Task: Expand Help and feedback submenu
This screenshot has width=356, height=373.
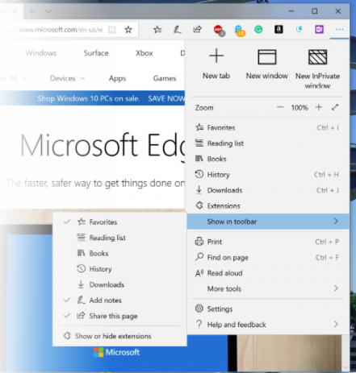Action: (x=267, y=325)
